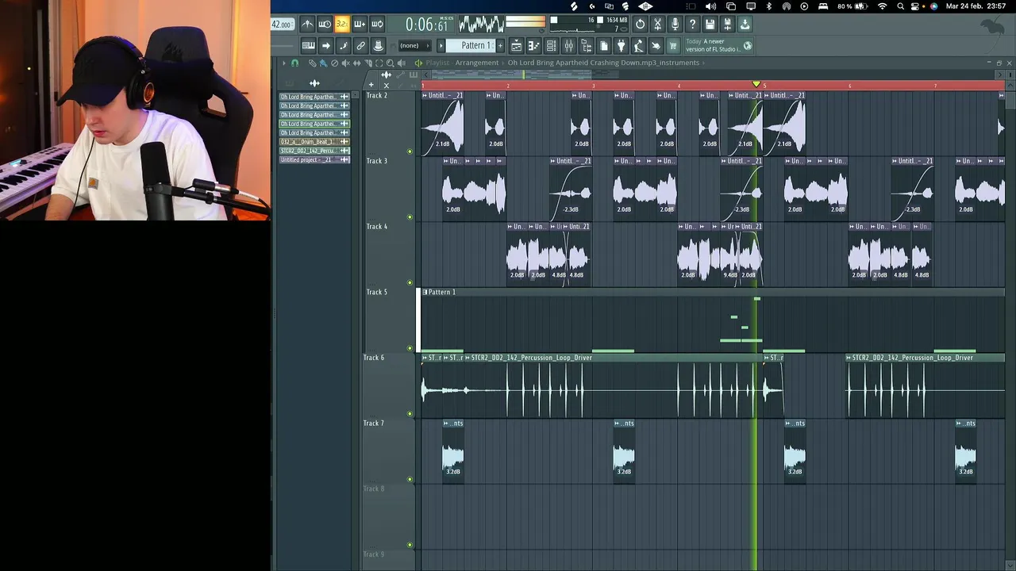Open the undo history icon
The width and height of the screenshot is (1016, 571).
tap(640, 25)
